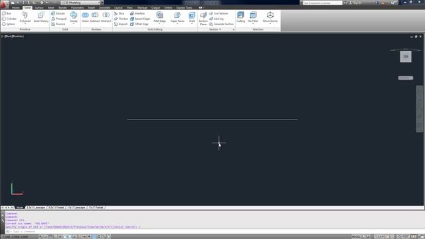The width and height of the screenshot is (425, 239).
Task: Activate the Slice tool
Action: coord(119,13)
